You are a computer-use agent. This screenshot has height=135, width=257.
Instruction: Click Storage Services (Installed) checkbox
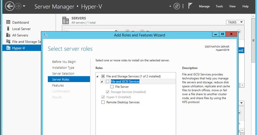[x=108, y=92]
